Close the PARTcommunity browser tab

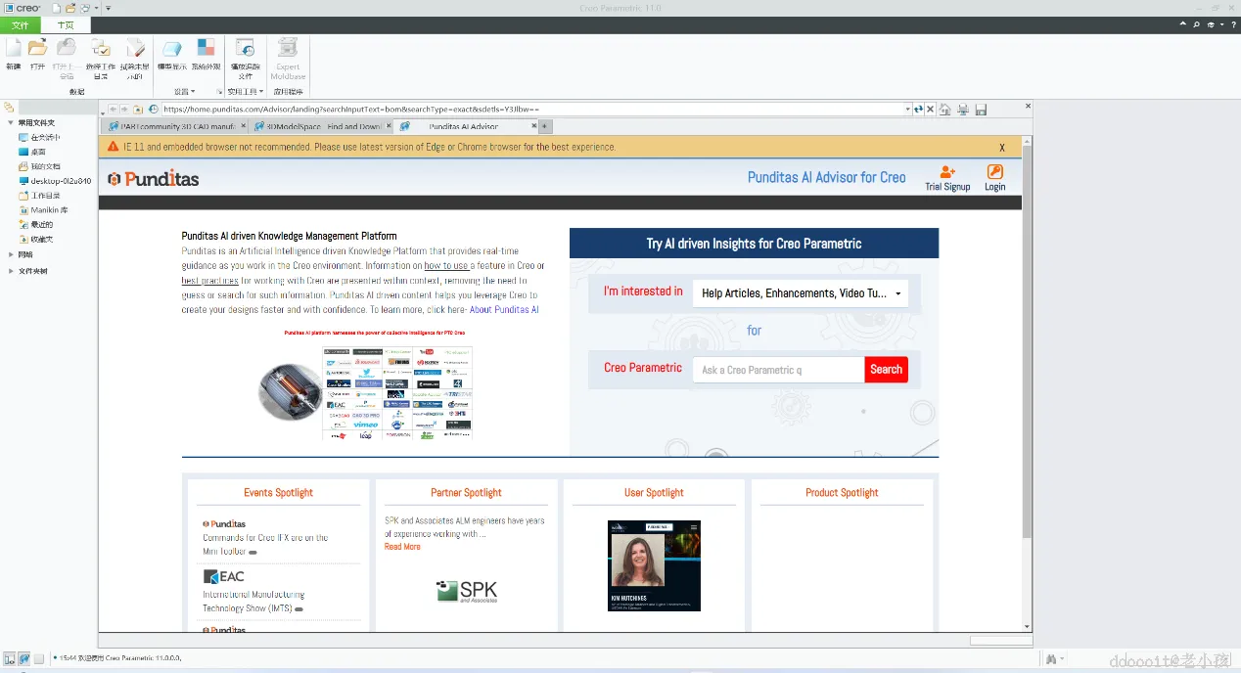coord(242,126)
